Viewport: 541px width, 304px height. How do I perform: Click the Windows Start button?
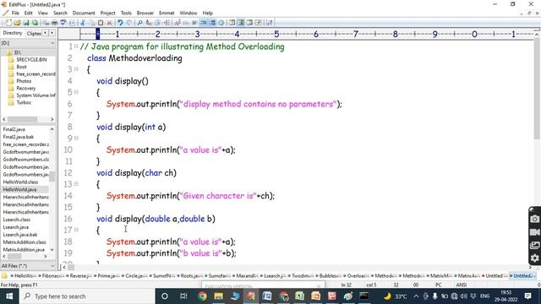click(x=9, y=296)
